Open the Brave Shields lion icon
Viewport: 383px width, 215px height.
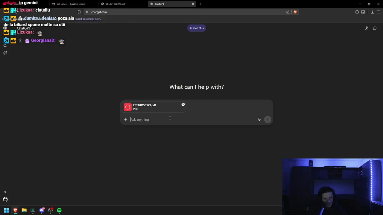(x=295, y=12)
